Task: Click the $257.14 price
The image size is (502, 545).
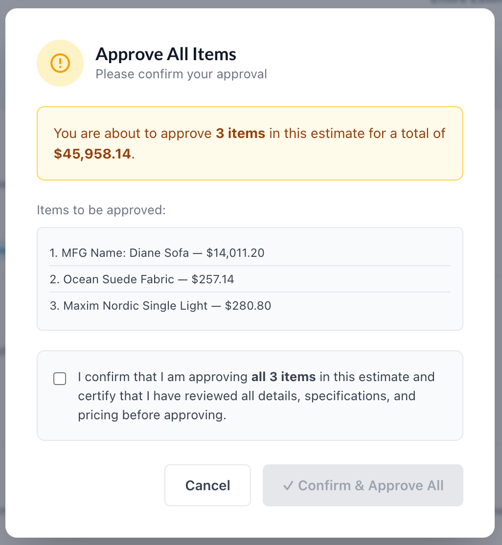Action: click(x=213, y=279)
